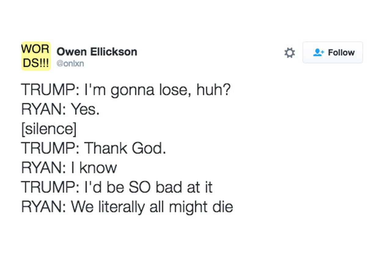Click the "I'd be SO bad at it" text

(x=148, y=187)
